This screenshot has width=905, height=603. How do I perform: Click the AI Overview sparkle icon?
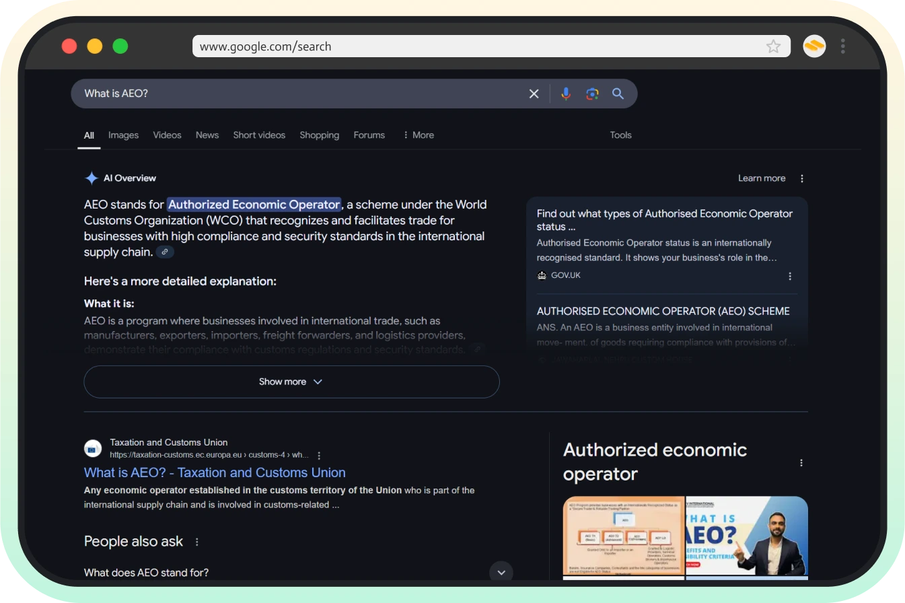coord(91,178)
